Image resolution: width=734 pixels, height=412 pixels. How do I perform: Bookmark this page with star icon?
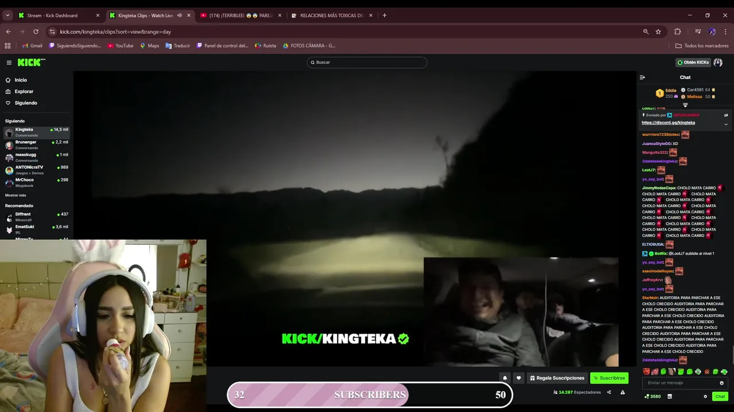pos(658,31)
